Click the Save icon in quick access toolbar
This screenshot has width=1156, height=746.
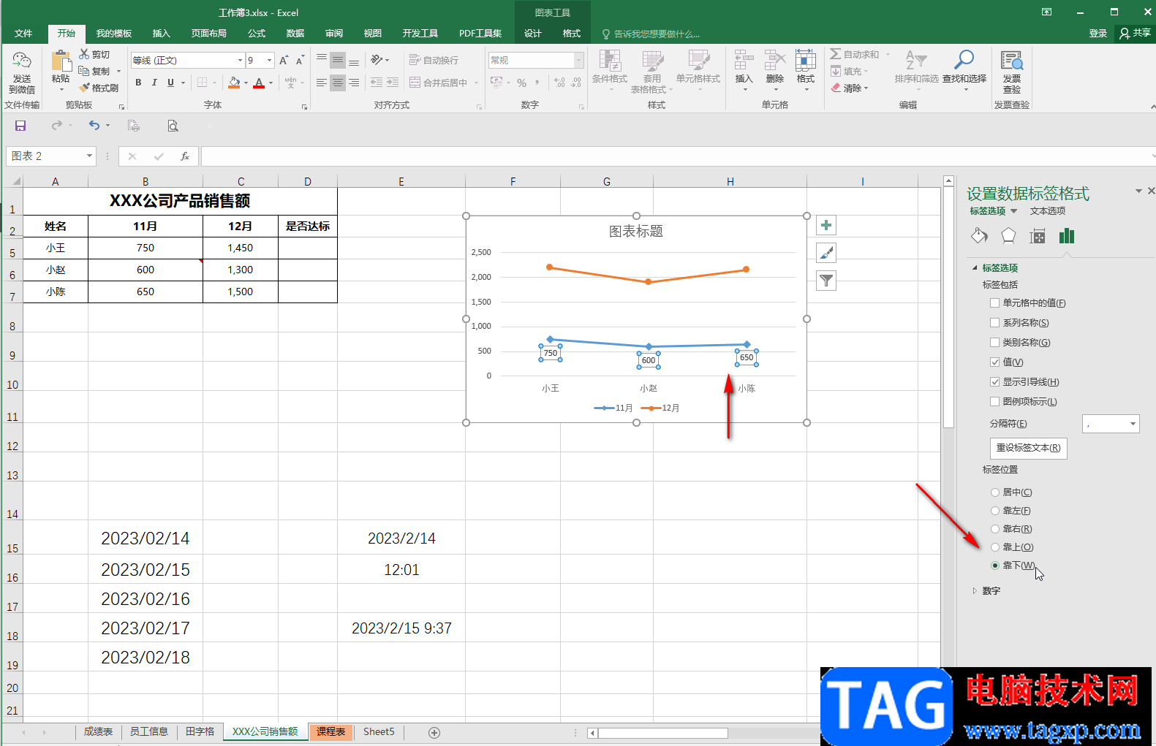click(20, 126)
